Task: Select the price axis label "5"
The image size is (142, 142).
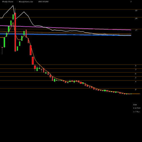Action: [x=136, y=78]
